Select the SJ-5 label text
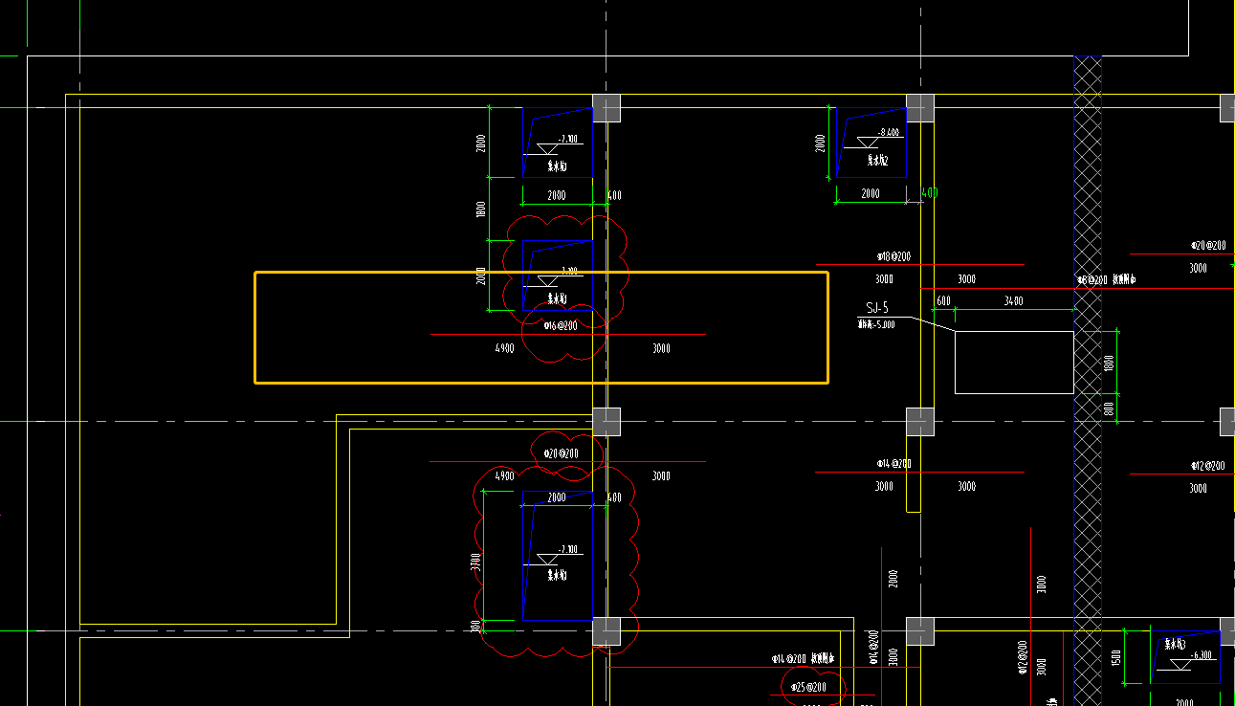Image resolution: width=1235 pixels, height=706 pixels. coord(877,308)
